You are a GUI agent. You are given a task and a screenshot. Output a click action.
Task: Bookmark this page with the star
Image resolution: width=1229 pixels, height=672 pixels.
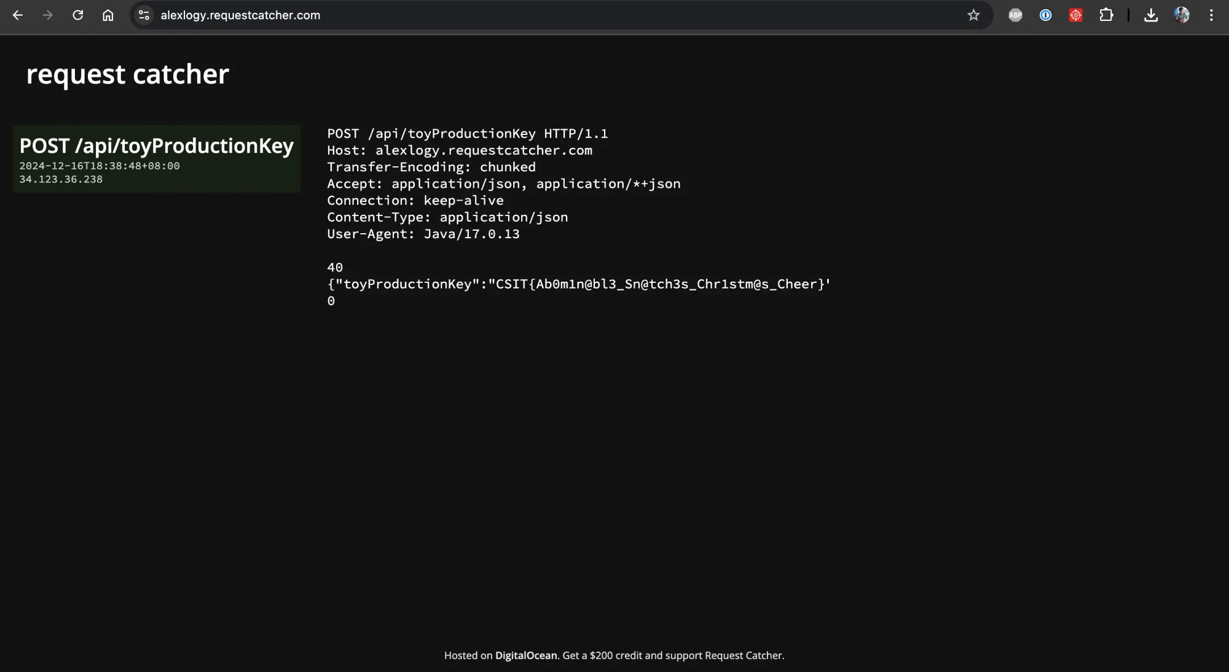973,15
